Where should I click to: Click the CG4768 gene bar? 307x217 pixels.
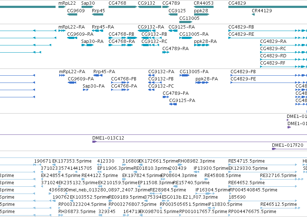click(123, 7)
